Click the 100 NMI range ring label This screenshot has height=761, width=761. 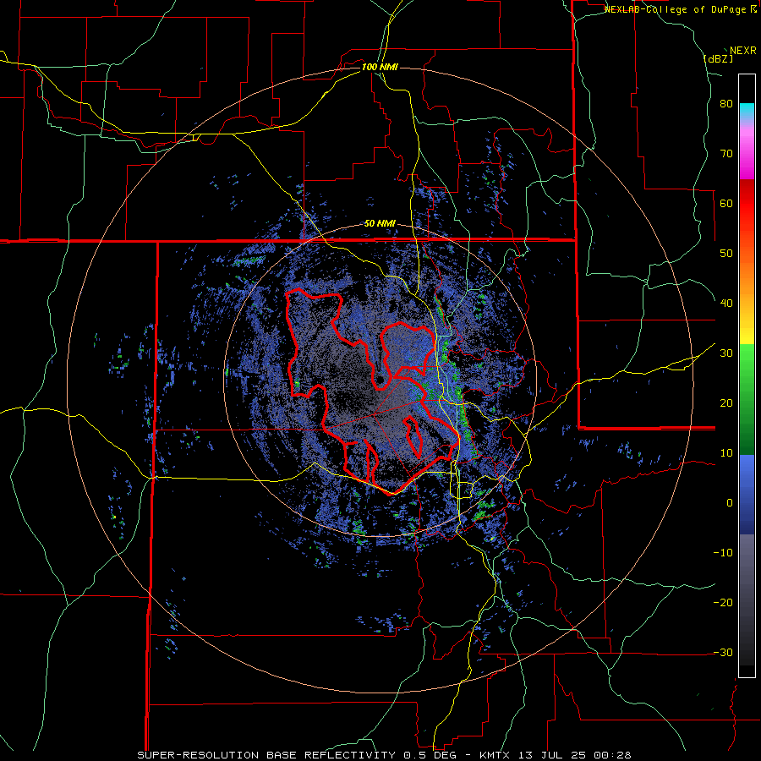(380, 67)
